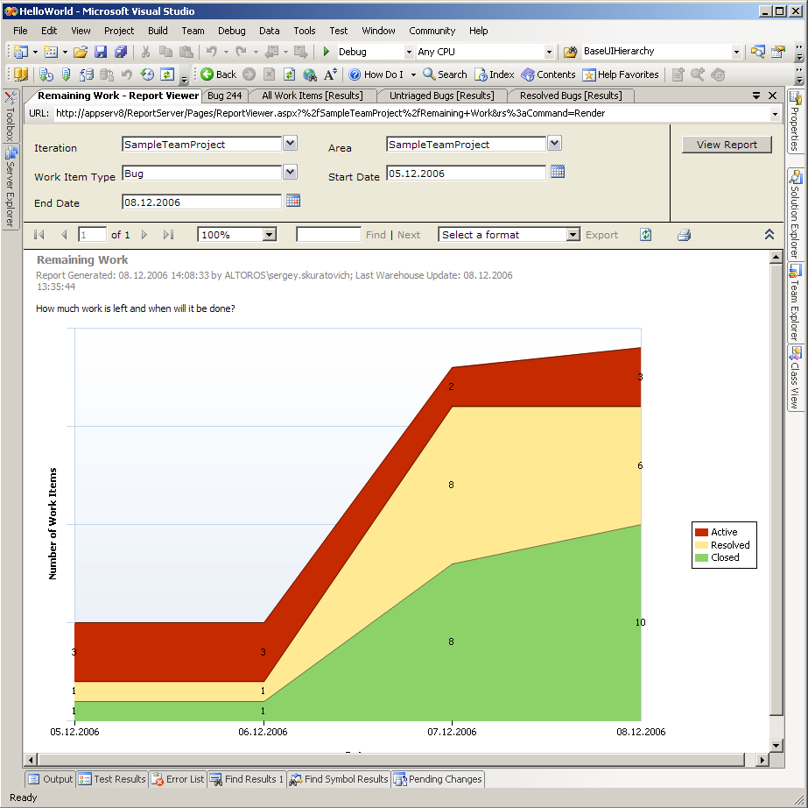The height and width of the screenshot is (808, 808).
Task: Open the Debug configuration dropdown
Action: [x=409, y=52]
